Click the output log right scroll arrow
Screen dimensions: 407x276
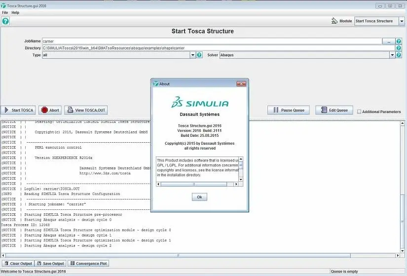[x=398, y=255]
